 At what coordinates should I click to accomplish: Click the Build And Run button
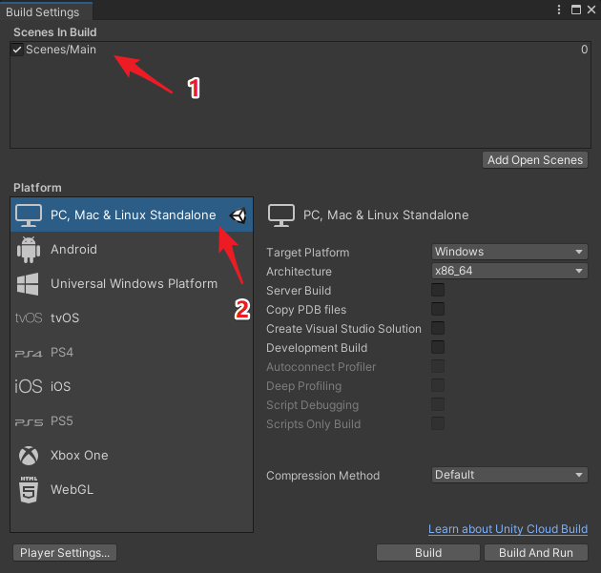click(536, 553)
